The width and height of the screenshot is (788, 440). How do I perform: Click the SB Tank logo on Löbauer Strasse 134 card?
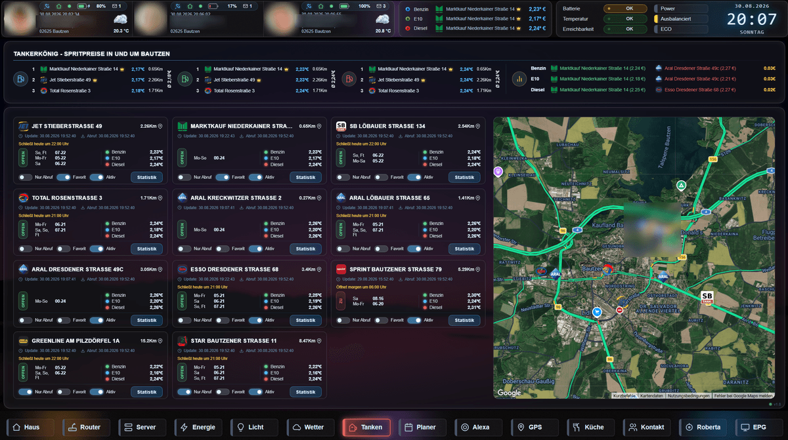[x=341, y=126]
